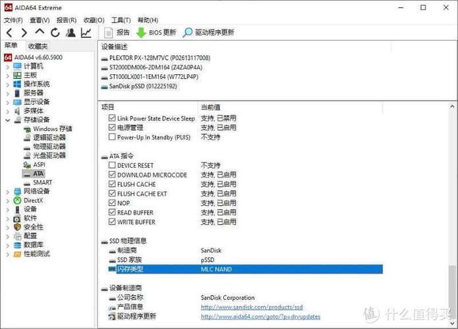Screen dimensions: 458x329
Task: Start BIOS 更新 with the green arrow
Action: [x=156, y=32]
